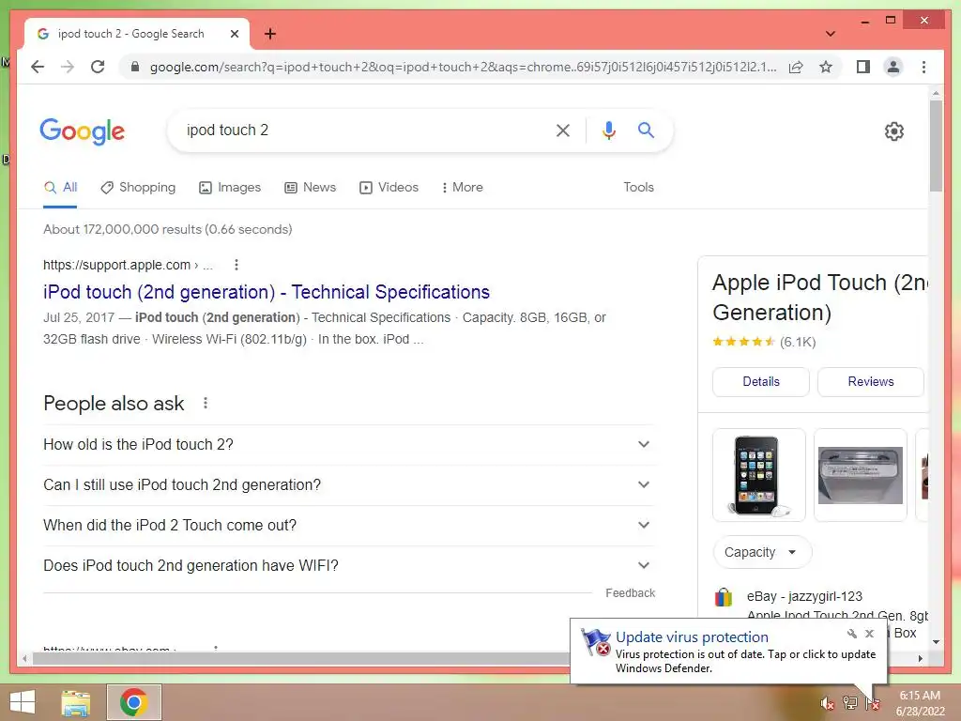Minimize the Chrome window
961x721 pixels.
[x=864, y=21]
